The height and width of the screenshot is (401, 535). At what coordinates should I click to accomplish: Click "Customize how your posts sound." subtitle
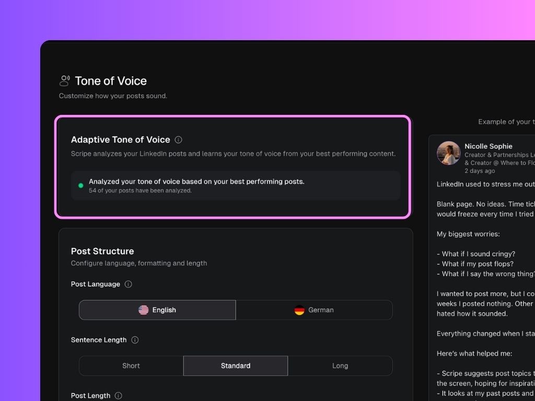113,96
